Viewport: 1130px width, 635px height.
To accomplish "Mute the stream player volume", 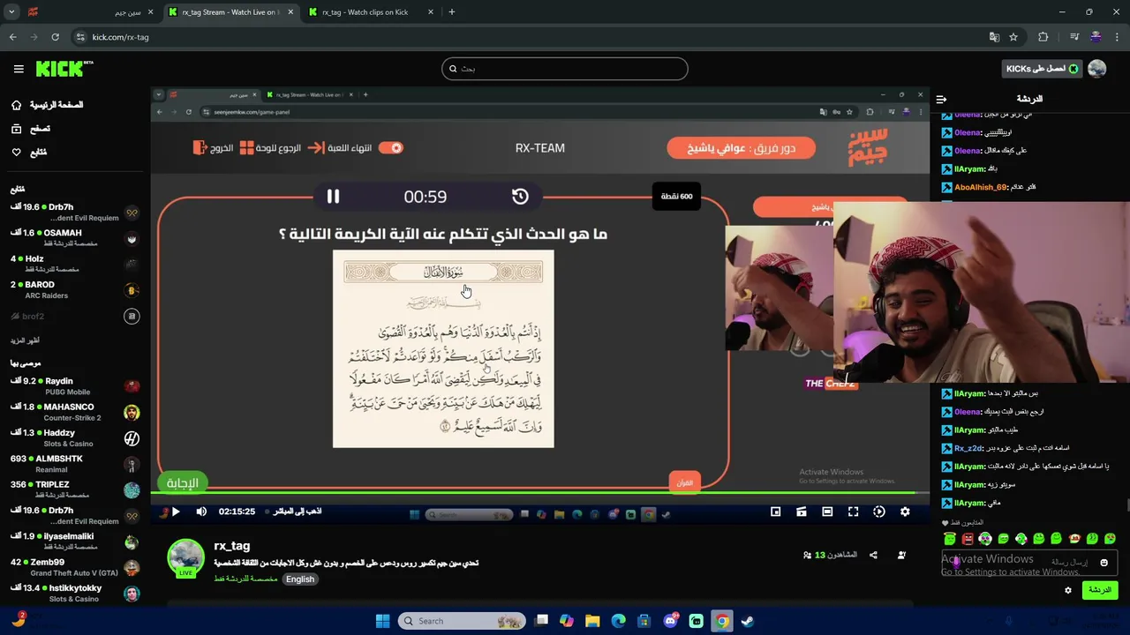I will point(201,512).
